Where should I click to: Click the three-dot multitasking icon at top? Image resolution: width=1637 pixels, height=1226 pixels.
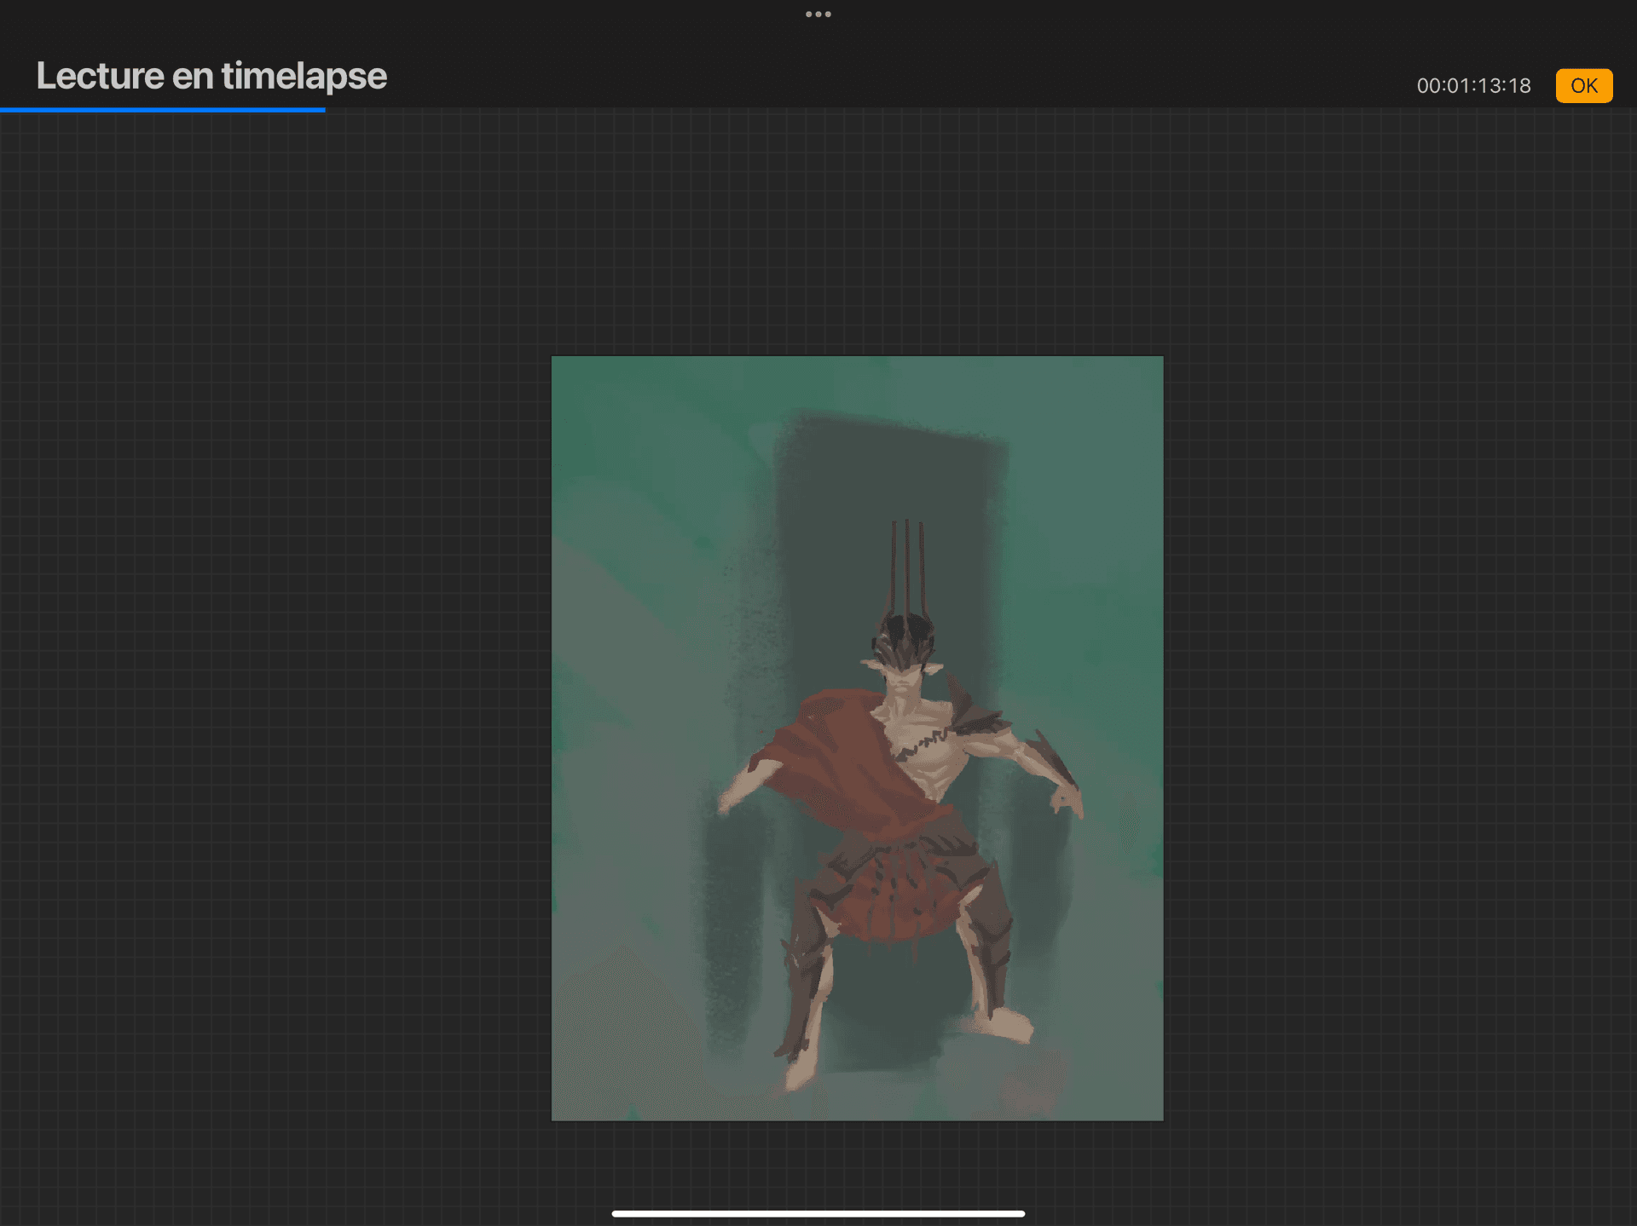click(818, 14)
